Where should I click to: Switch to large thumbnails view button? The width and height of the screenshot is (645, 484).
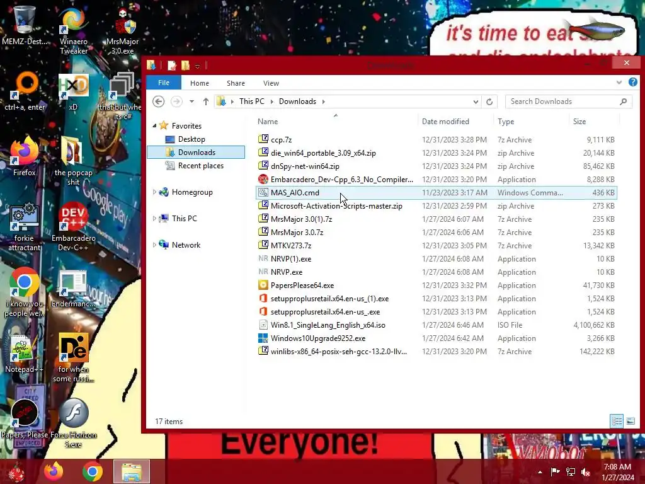[630, 421]
